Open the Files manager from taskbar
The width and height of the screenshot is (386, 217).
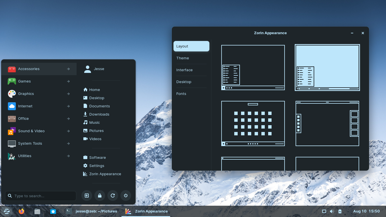pos(37,211)
